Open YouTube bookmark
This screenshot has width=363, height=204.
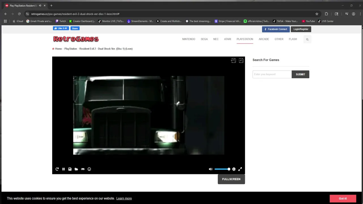click(308, 21)
